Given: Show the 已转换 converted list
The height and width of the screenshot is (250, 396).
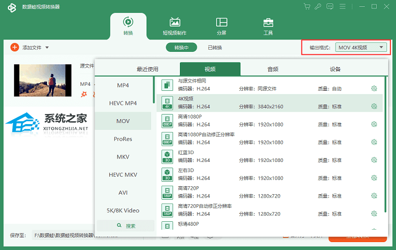Looking at the screenshot, I should [x=214, y=47].
